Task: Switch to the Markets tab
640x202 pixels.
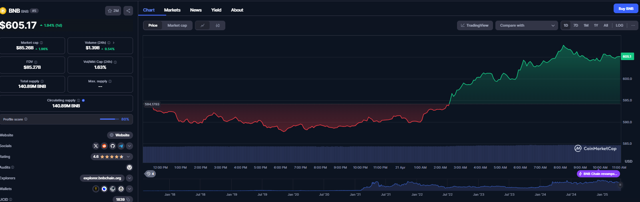Action: (x=172, y=10)
